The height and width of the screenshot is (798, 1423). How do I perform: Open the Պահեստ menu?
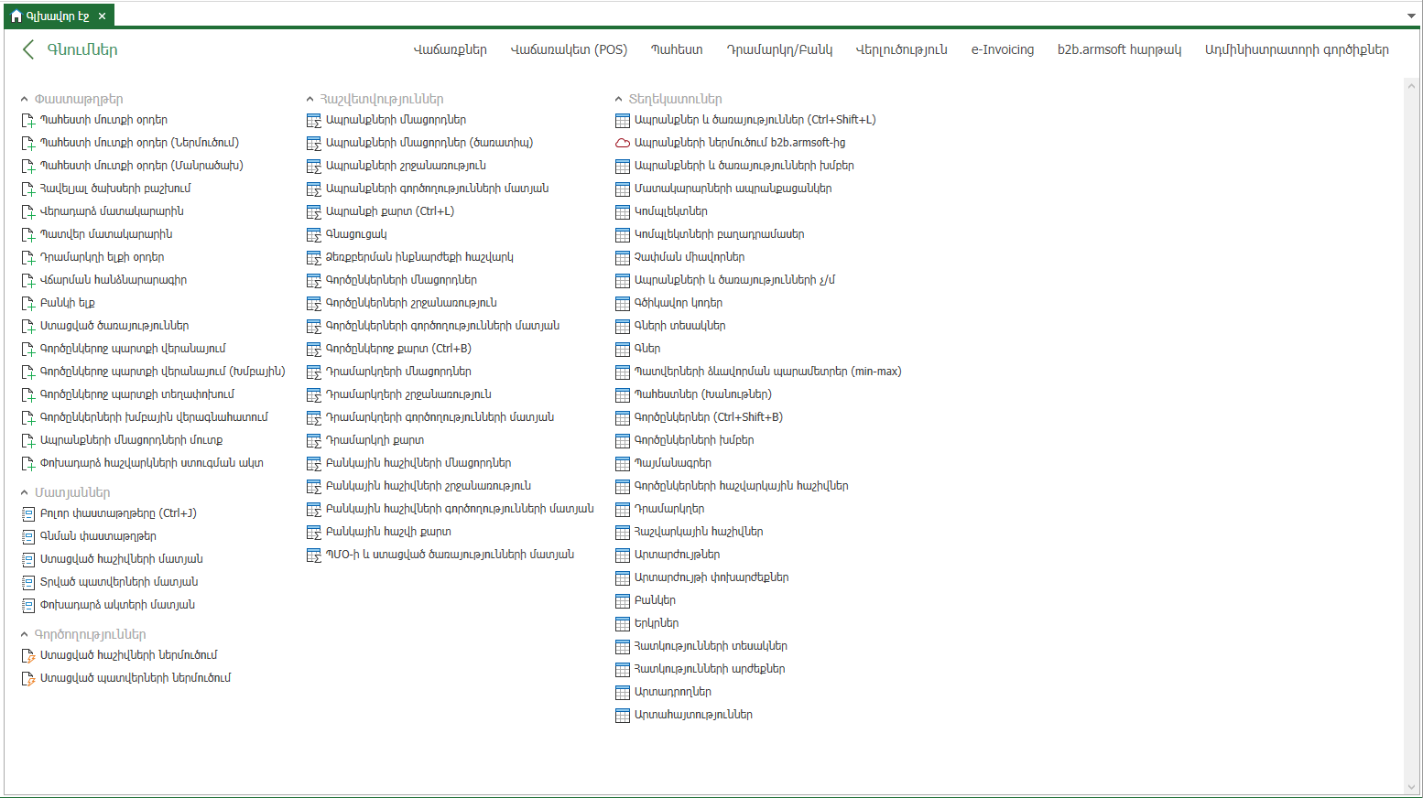(x=677, y=49)
